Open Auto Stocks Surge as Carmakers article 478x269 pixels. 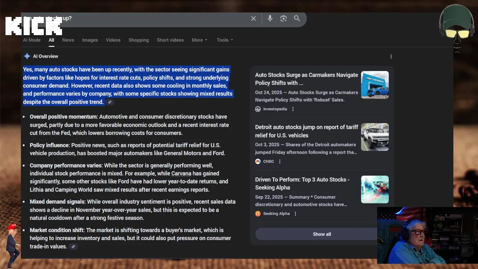coord(307,79)
